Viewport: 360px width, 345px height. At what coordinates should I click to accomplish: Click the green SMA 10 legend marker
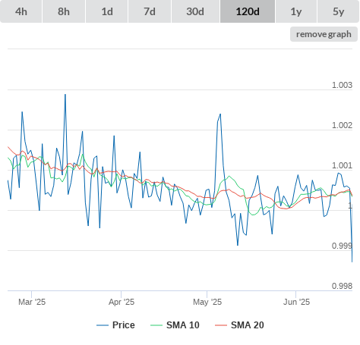tap(156, 325)
